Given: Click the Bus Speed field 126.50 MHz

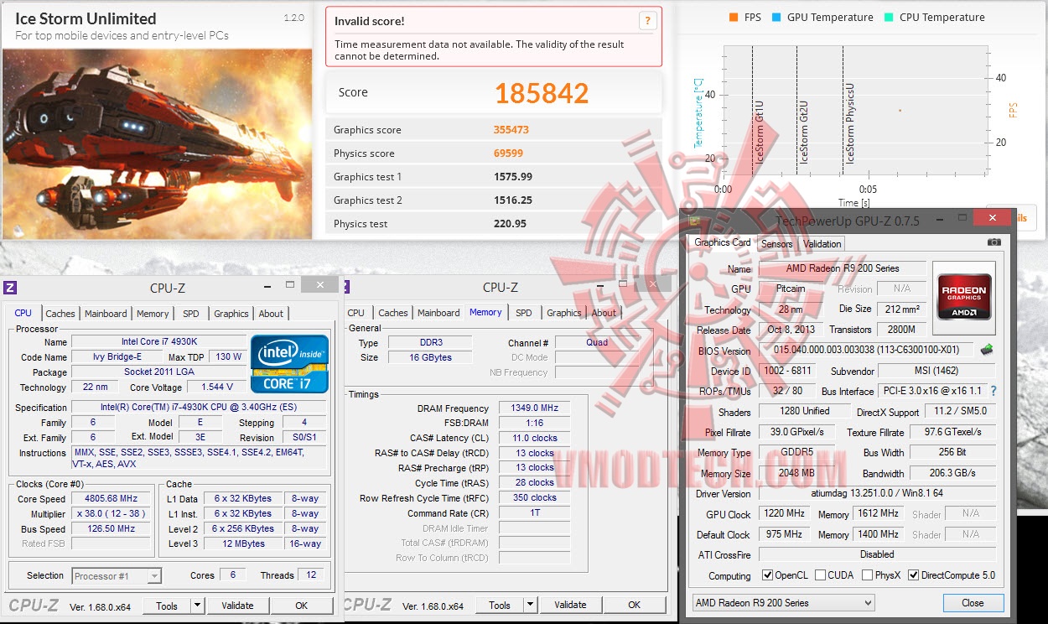Looking at the screenshot, I should click(112, 528).
